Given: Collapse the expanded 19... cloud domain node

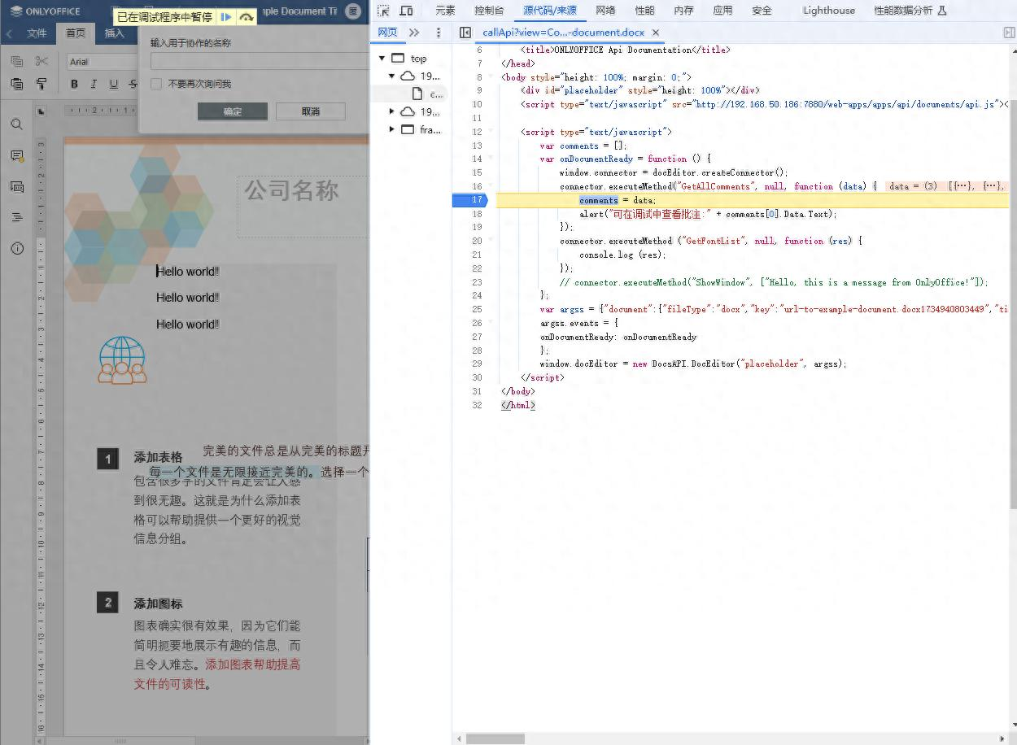Looking at the screenshot, I should coord(392,76).
